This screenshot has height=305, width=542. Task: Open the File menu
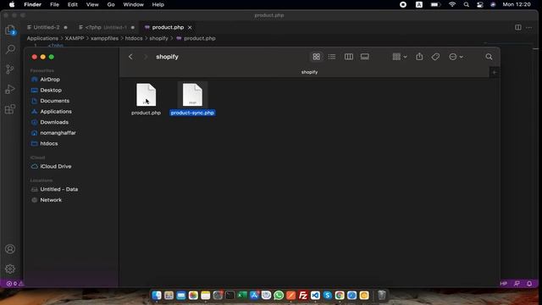(54, 4)
